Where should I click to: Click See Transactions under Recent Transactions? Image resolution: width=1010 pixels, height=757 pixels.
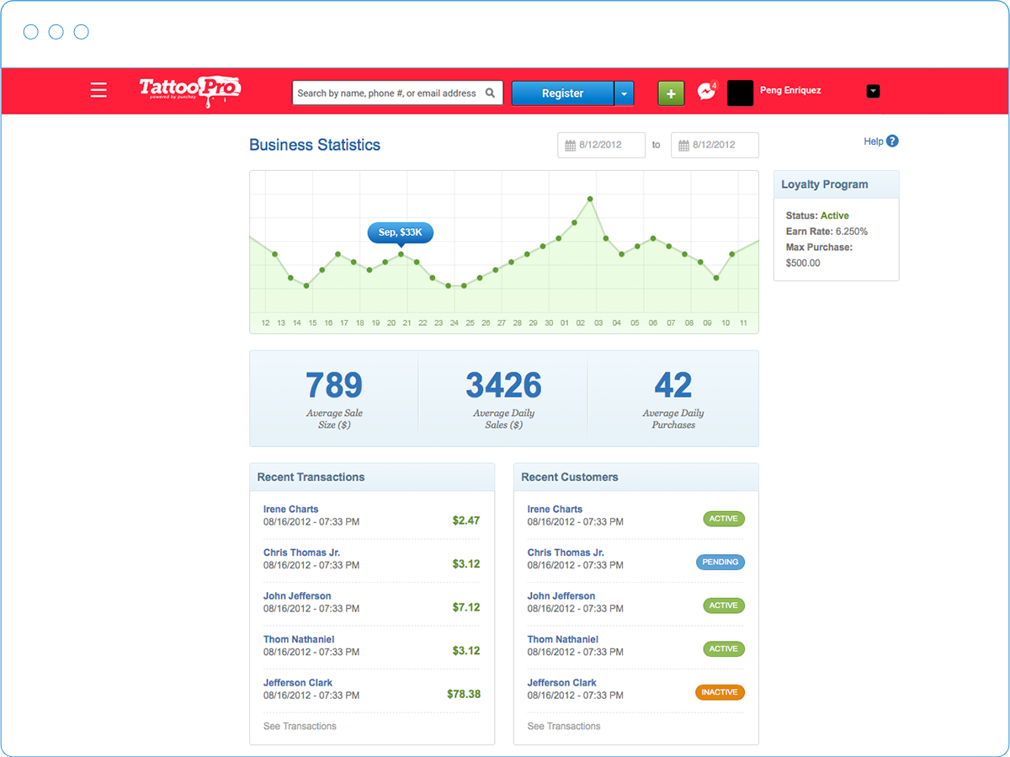coord(300,726)
